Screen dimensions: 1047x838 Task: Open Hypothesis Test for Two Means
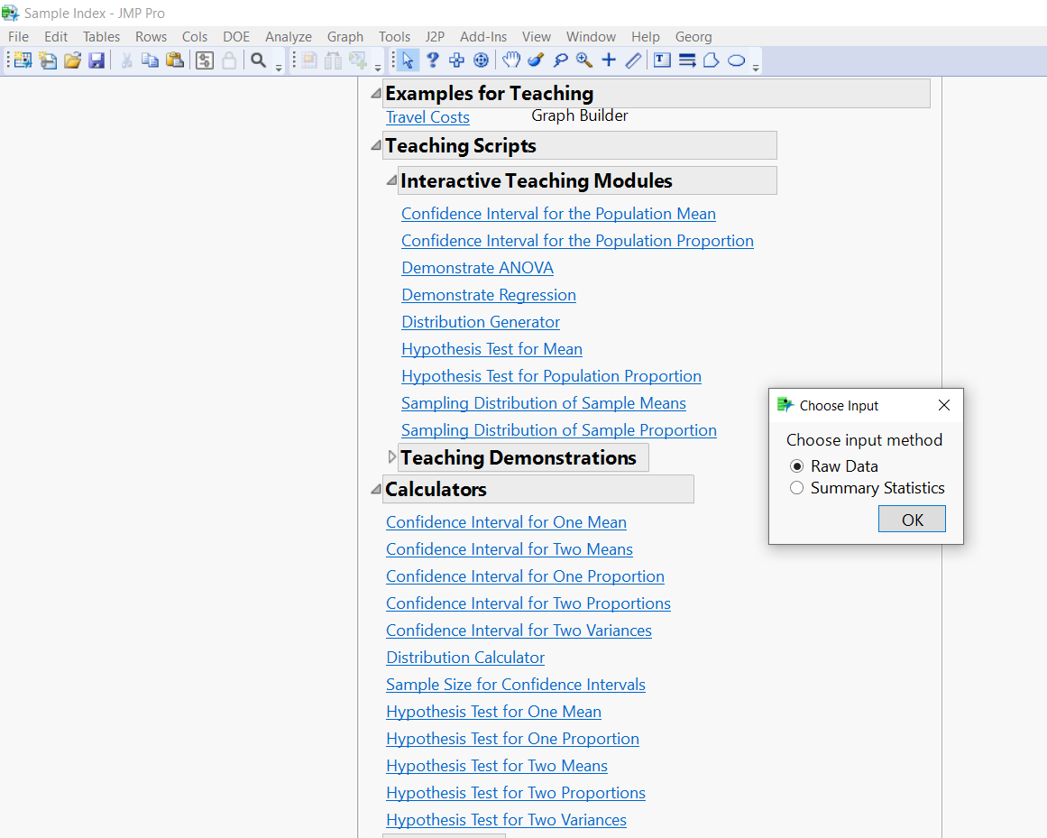(497, 766)
